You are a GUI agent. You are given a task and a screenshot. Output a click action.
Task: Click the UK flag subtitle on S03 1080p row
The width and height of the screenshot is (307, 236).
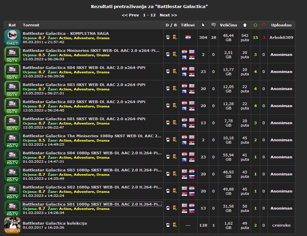tap(184, 171)
